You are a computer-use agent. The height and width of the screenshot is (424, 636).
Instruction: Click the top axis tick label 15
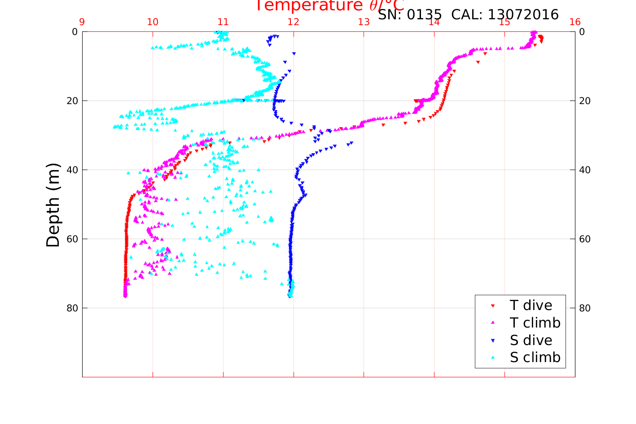[504, 22]
